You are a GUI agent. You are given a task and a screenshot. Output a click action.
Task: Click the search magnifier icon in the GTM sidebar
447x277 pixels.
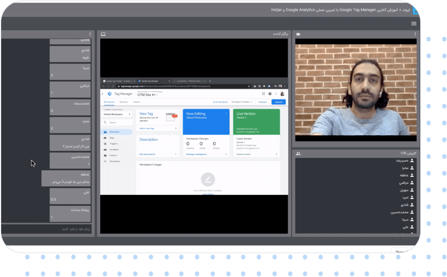pyautogui.click(x=105, y=123)
